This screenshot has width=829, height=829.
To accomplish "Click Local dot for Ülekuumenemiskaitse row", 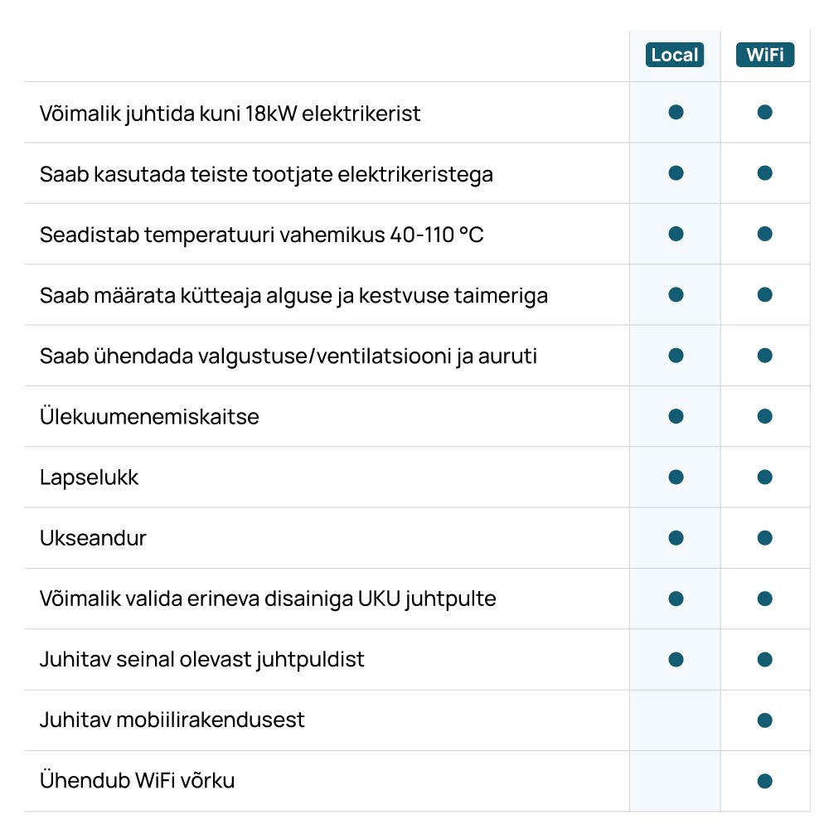I will (676, 416).
